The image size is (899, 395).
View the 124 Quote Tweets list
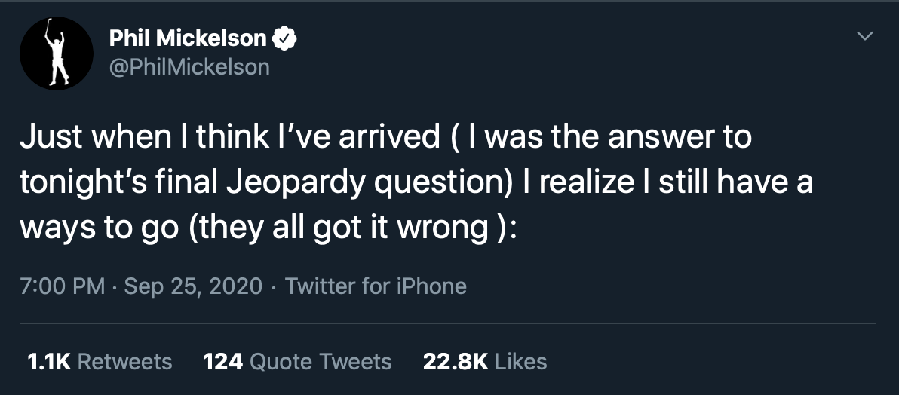(x=298, y=361)
